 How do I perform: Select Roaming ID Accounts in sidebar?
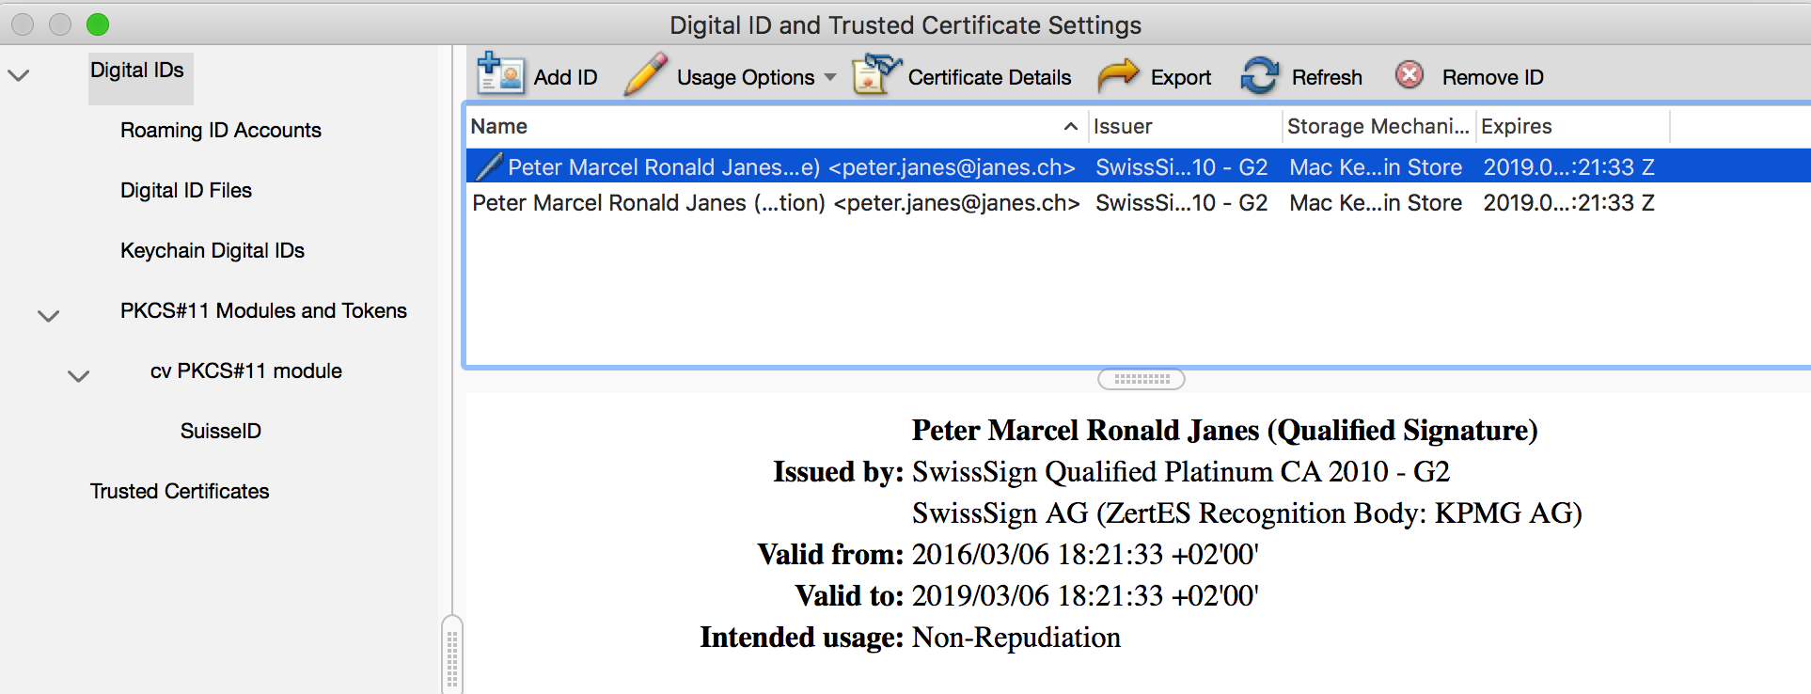pyautogui.click(x=221, y=131)
